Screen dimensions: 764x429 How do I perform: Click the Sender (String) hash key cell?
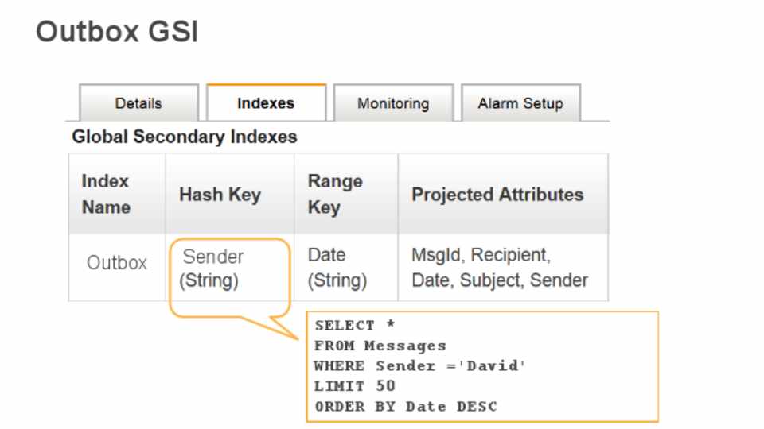point(213,269)
